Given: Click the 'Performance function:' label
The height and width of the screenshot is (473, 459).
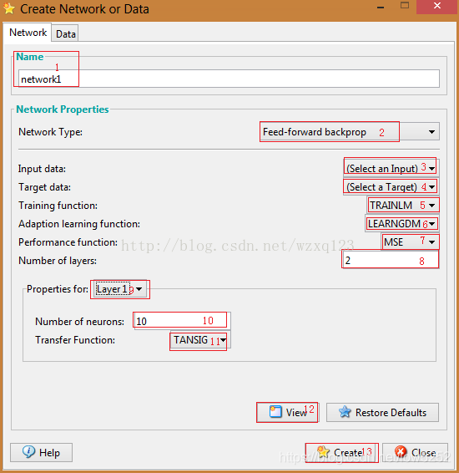Looking at the screenshot, I should pos(68,242).
